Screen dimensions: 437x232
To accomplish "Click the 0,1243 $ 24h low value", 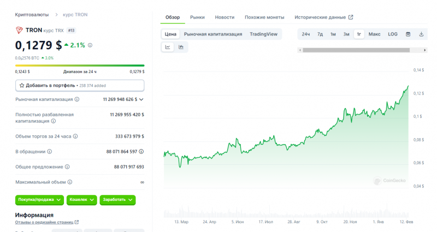I will 22,72.
